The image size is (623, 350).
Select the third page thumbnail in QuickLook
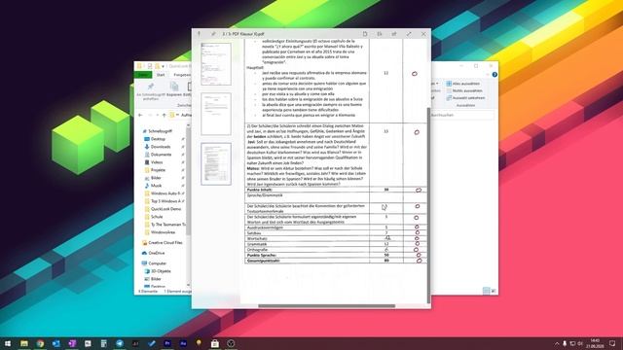coord(216,164)
